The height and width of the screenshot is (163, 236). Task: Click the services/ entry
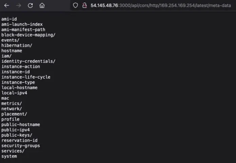[13, 151]
